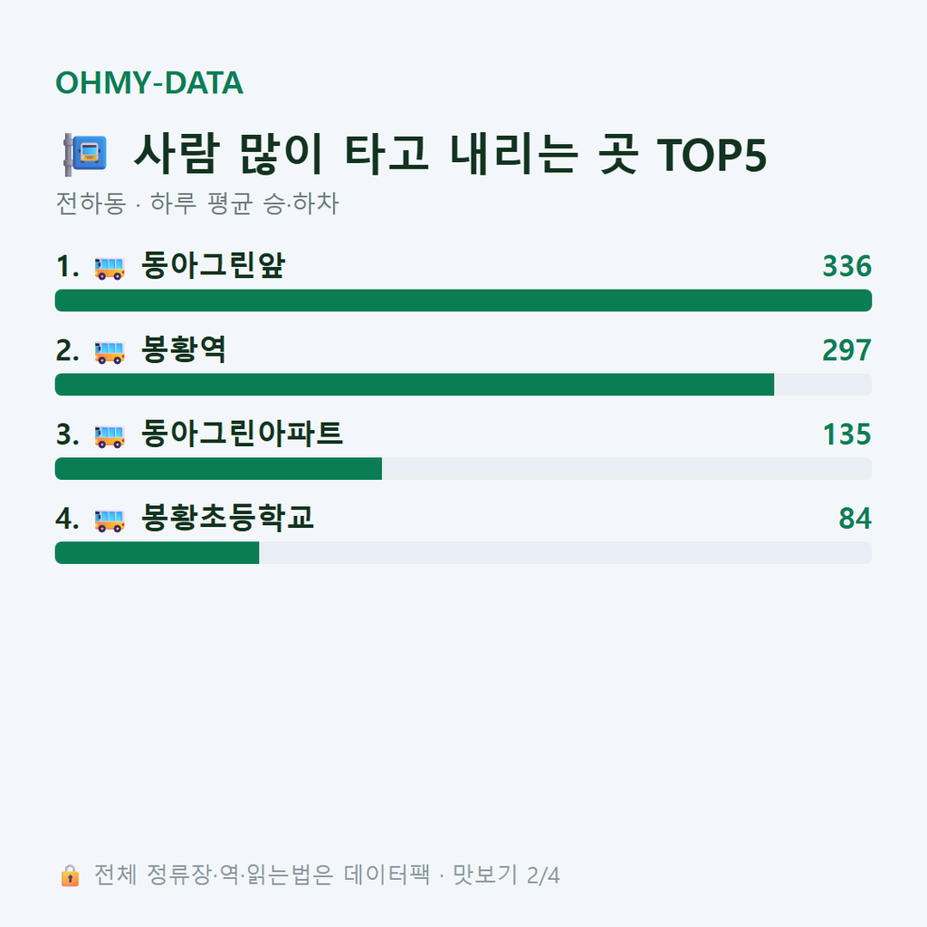The height and width of the screenshot is (927, 927).
Task: Select the 봉황역 station name
Action: click(183, 349)
